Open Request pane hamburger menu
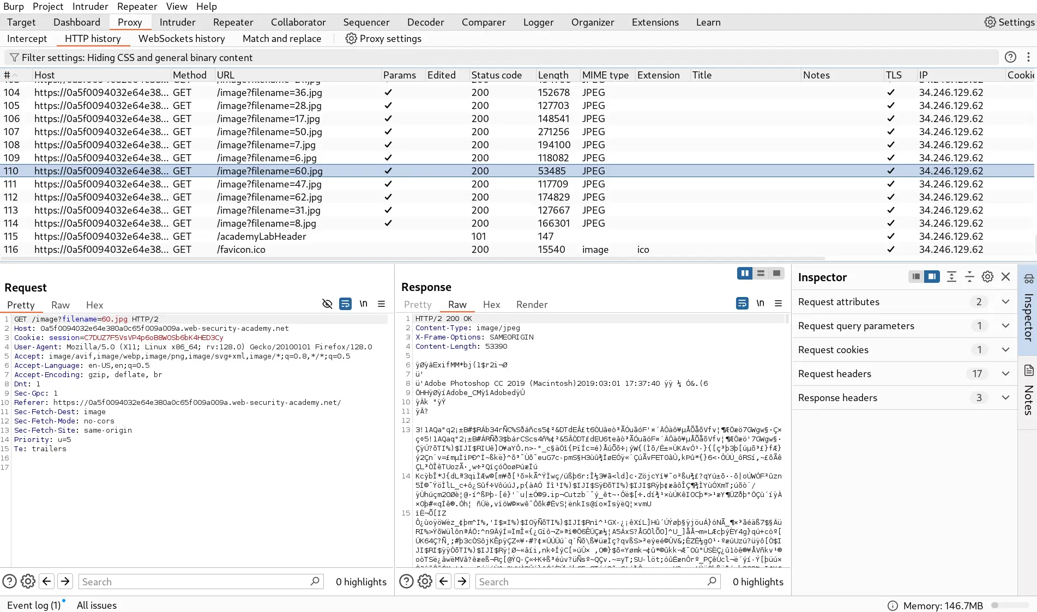This screenshot has width=1037, height=612. click(382, 304)
